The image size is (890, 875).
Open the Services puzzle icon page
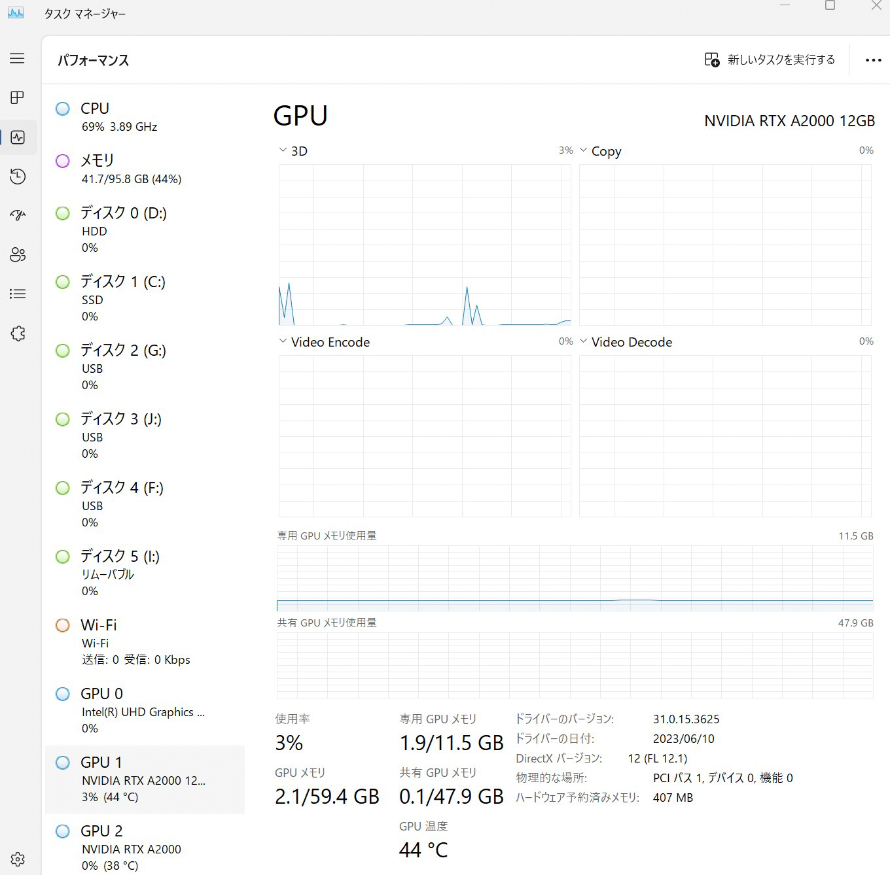pyautogui.click(x=18, y=334)
